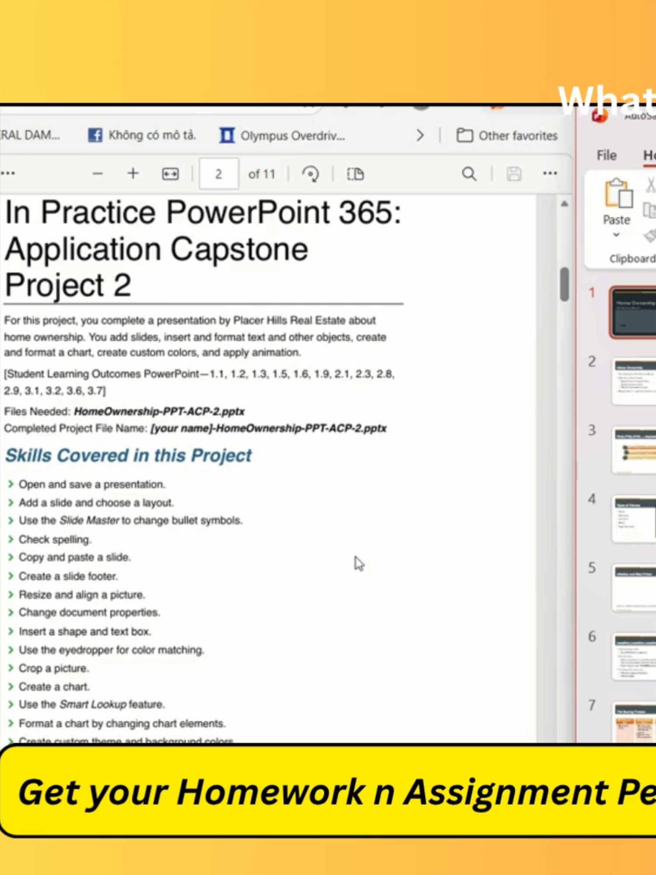Expand the Paste dropdown arrow
Image resolution: width=656 pixels, height=875 pixels.
[x=616, y=235]
